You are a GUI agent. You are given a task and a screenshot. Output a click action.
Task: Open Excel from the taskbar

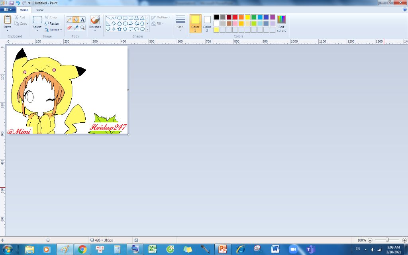153,249
